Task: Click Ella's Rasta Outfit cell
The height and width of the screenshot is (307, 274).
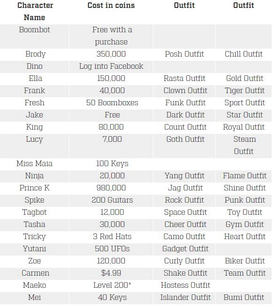Action: pos(184,78)
